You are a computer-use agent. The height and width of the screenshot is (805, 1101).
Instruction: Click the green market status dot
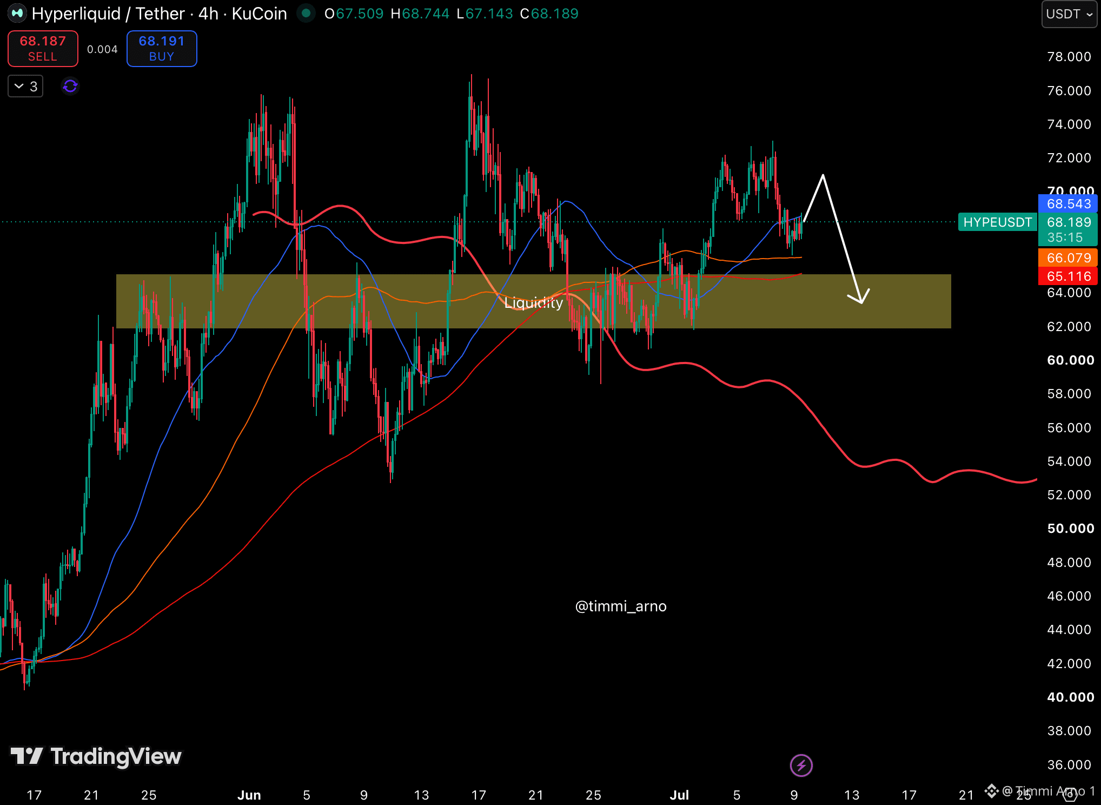tap(306, 13)
